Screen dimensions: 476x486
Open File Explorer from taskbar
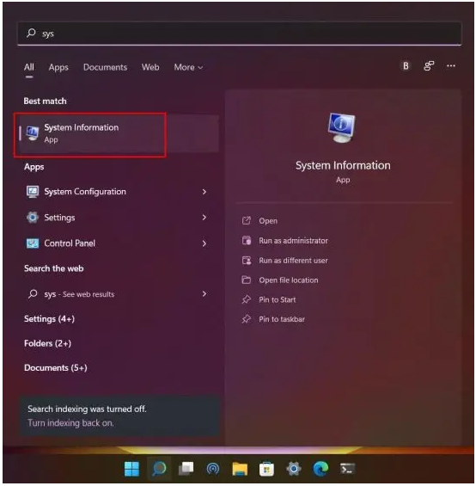point(240,469)
